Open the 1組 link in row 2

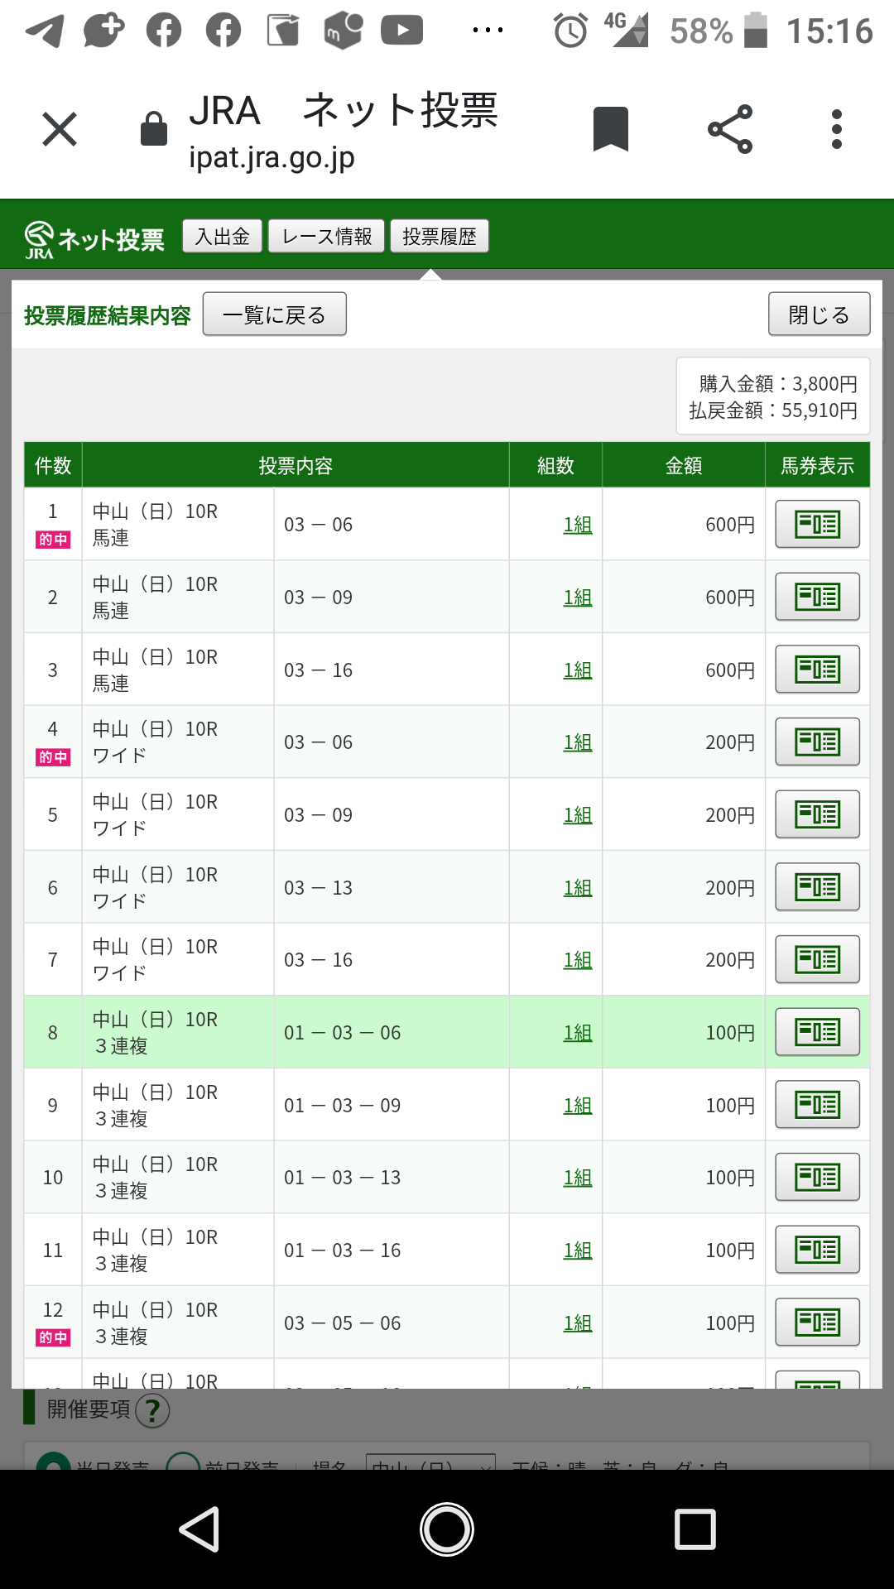coord(578,598)
